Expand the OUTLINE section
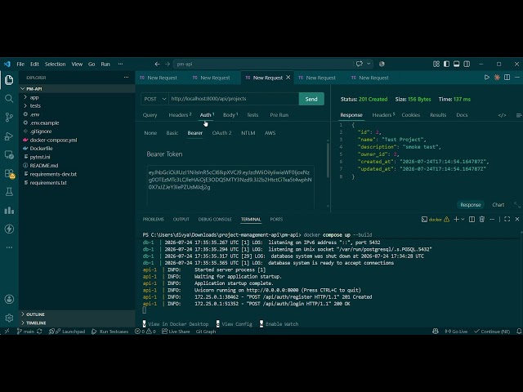The height and width of the screenshot is (392, 523). click(35, 314)
